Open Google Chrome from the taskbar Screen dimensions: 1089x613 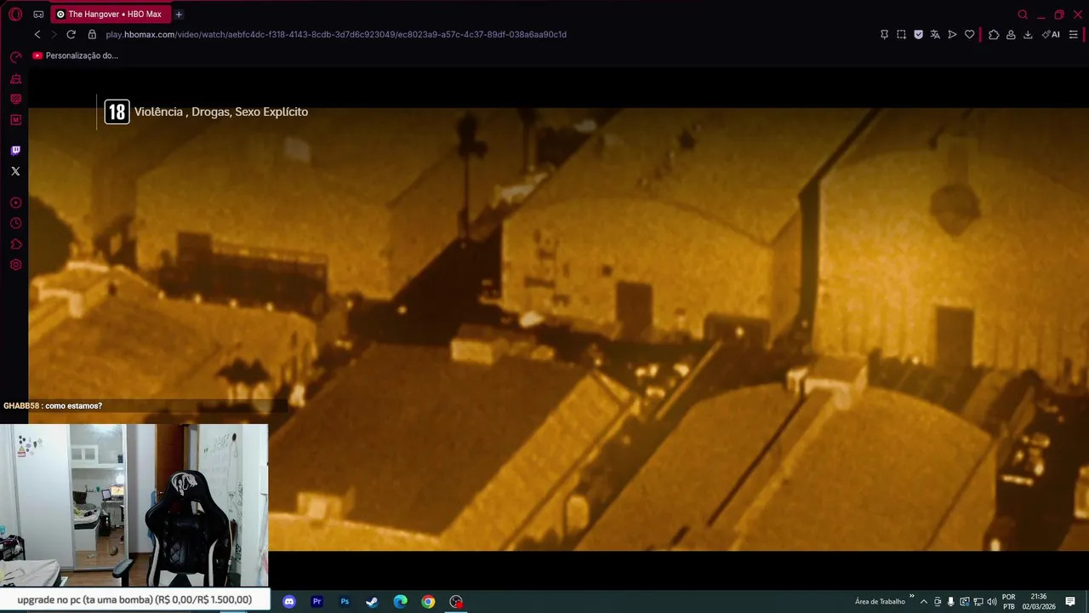pyautogui.click(x=428, y=601)
